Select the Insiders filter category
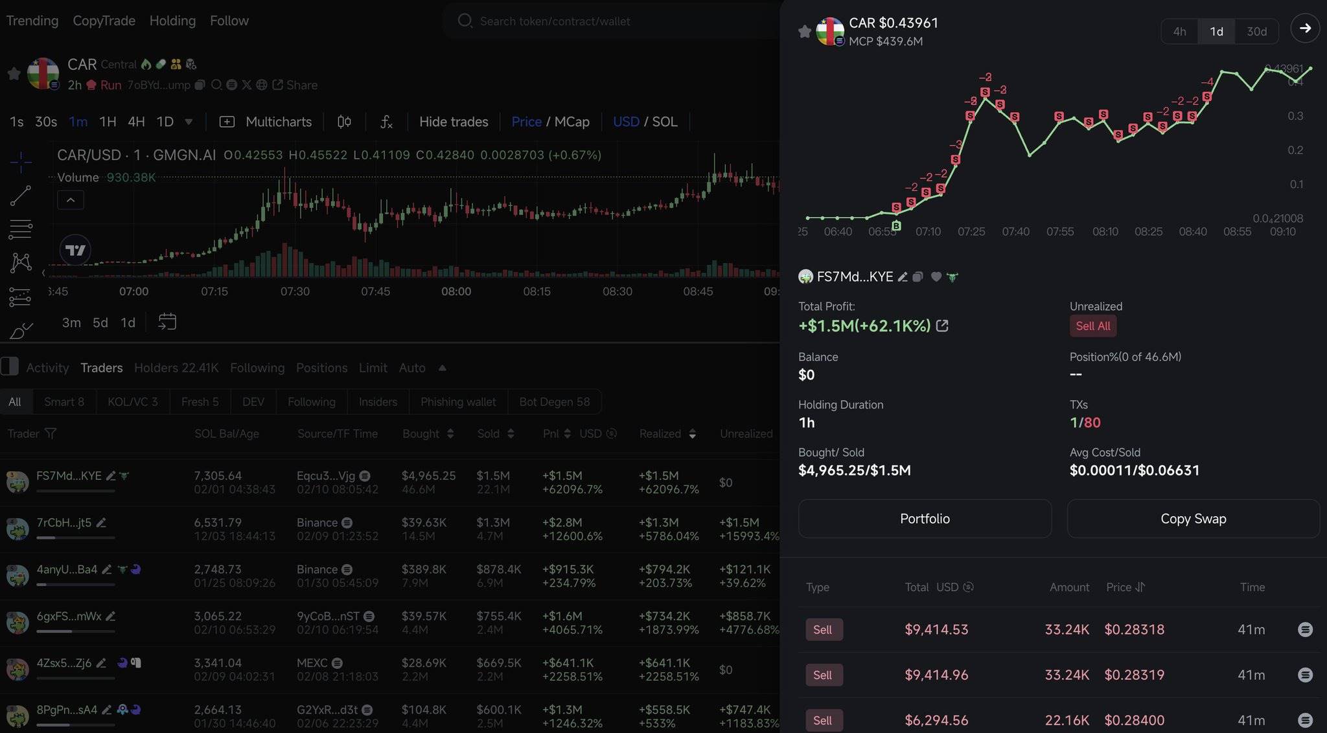This screenshot has width=1327, height=733. coord(376,401)
